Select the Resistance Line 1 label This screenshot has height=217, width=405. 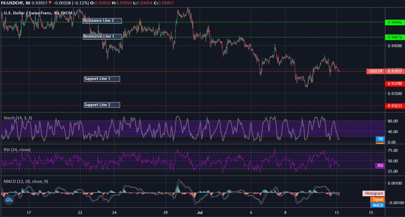(102, 37)
